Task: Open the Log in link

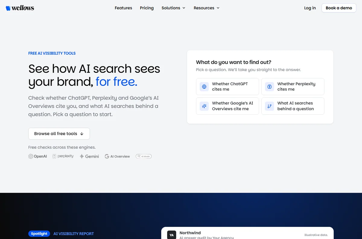Action: [x=310, y=8]
